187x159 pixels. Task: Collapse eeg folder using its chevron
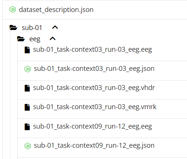coord(53,39)
